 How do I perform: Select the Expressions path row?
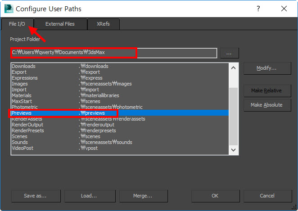click(x=120, y=78)
